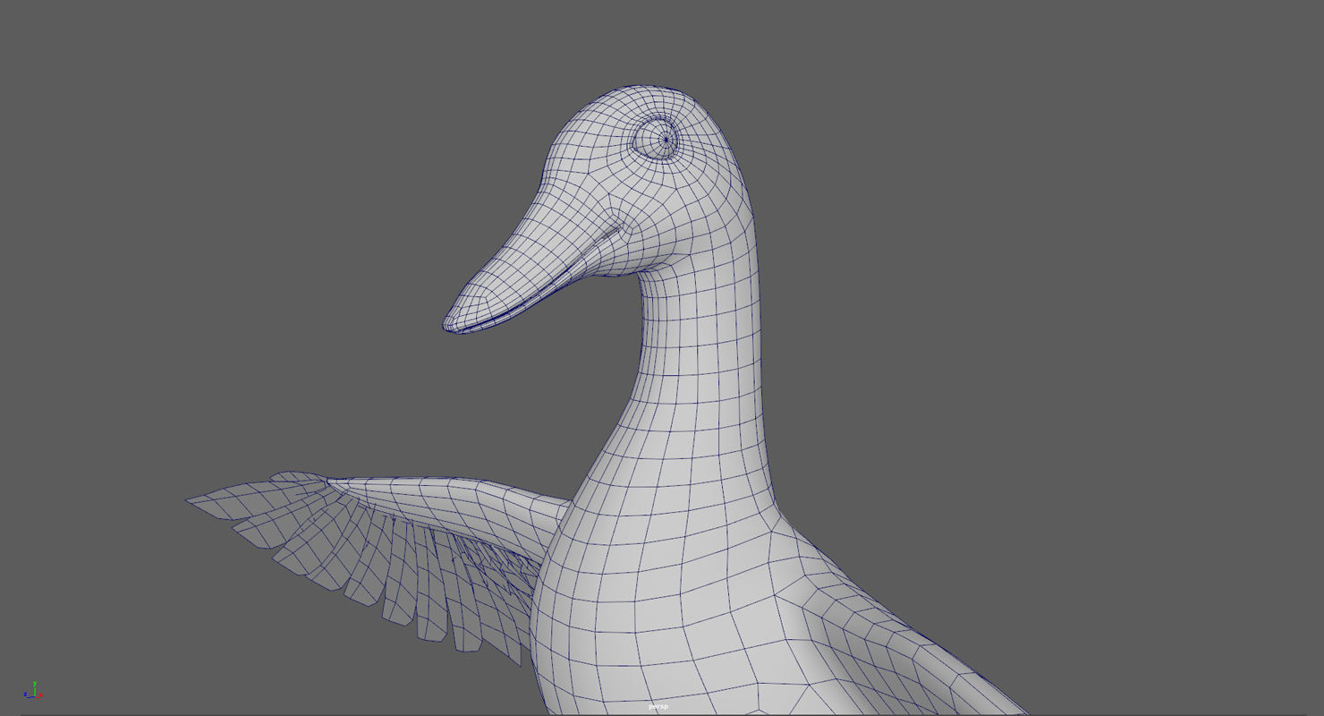Click the XYZ axis orientation gizmo
Screen dimensions: 1324x716
pos(33,690)
